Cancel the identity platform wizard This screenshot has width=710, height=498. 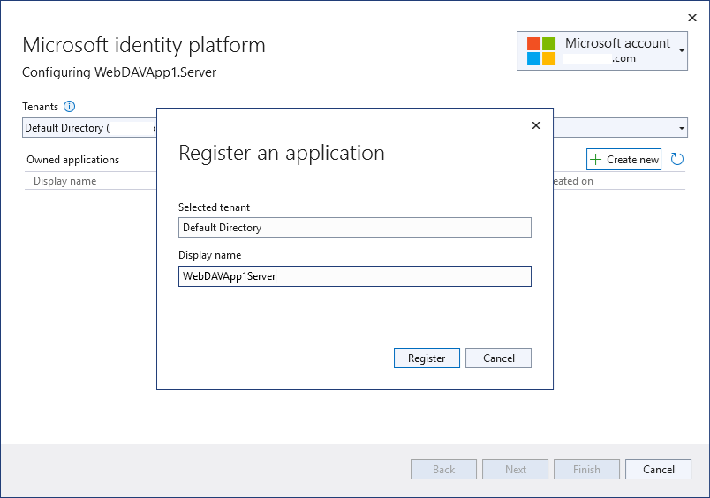pyautogui.click(x=659, y=470)
